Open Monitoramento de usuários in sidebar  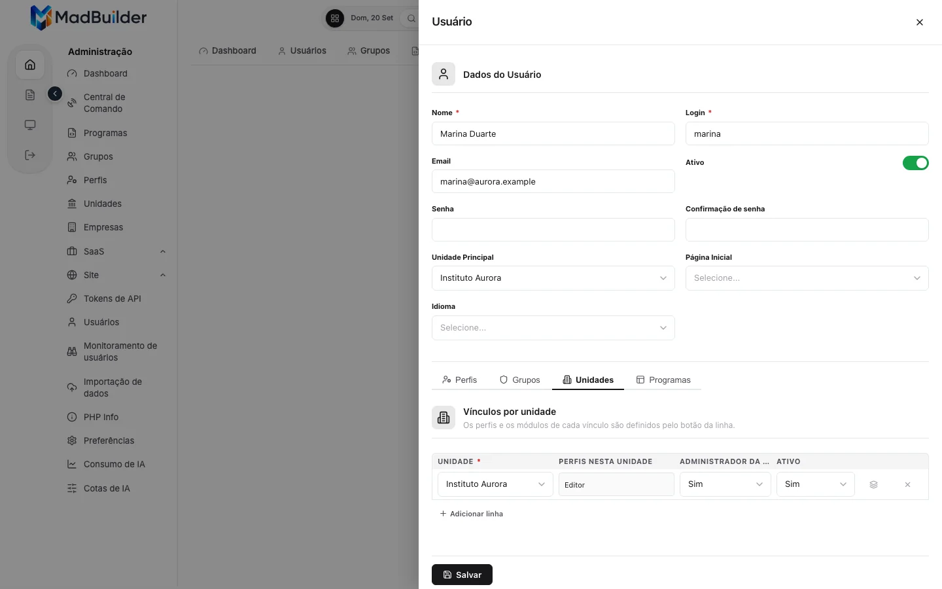(x=116, y=351)
